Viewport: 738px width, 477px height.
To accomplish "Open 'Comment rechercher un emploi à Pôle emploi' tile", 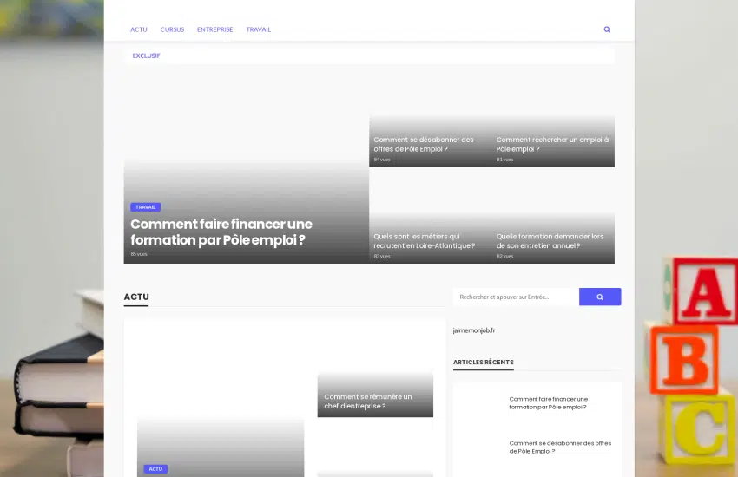I will point(552,144).
